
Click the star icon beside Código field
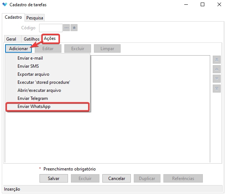click(x=74, y=28)
